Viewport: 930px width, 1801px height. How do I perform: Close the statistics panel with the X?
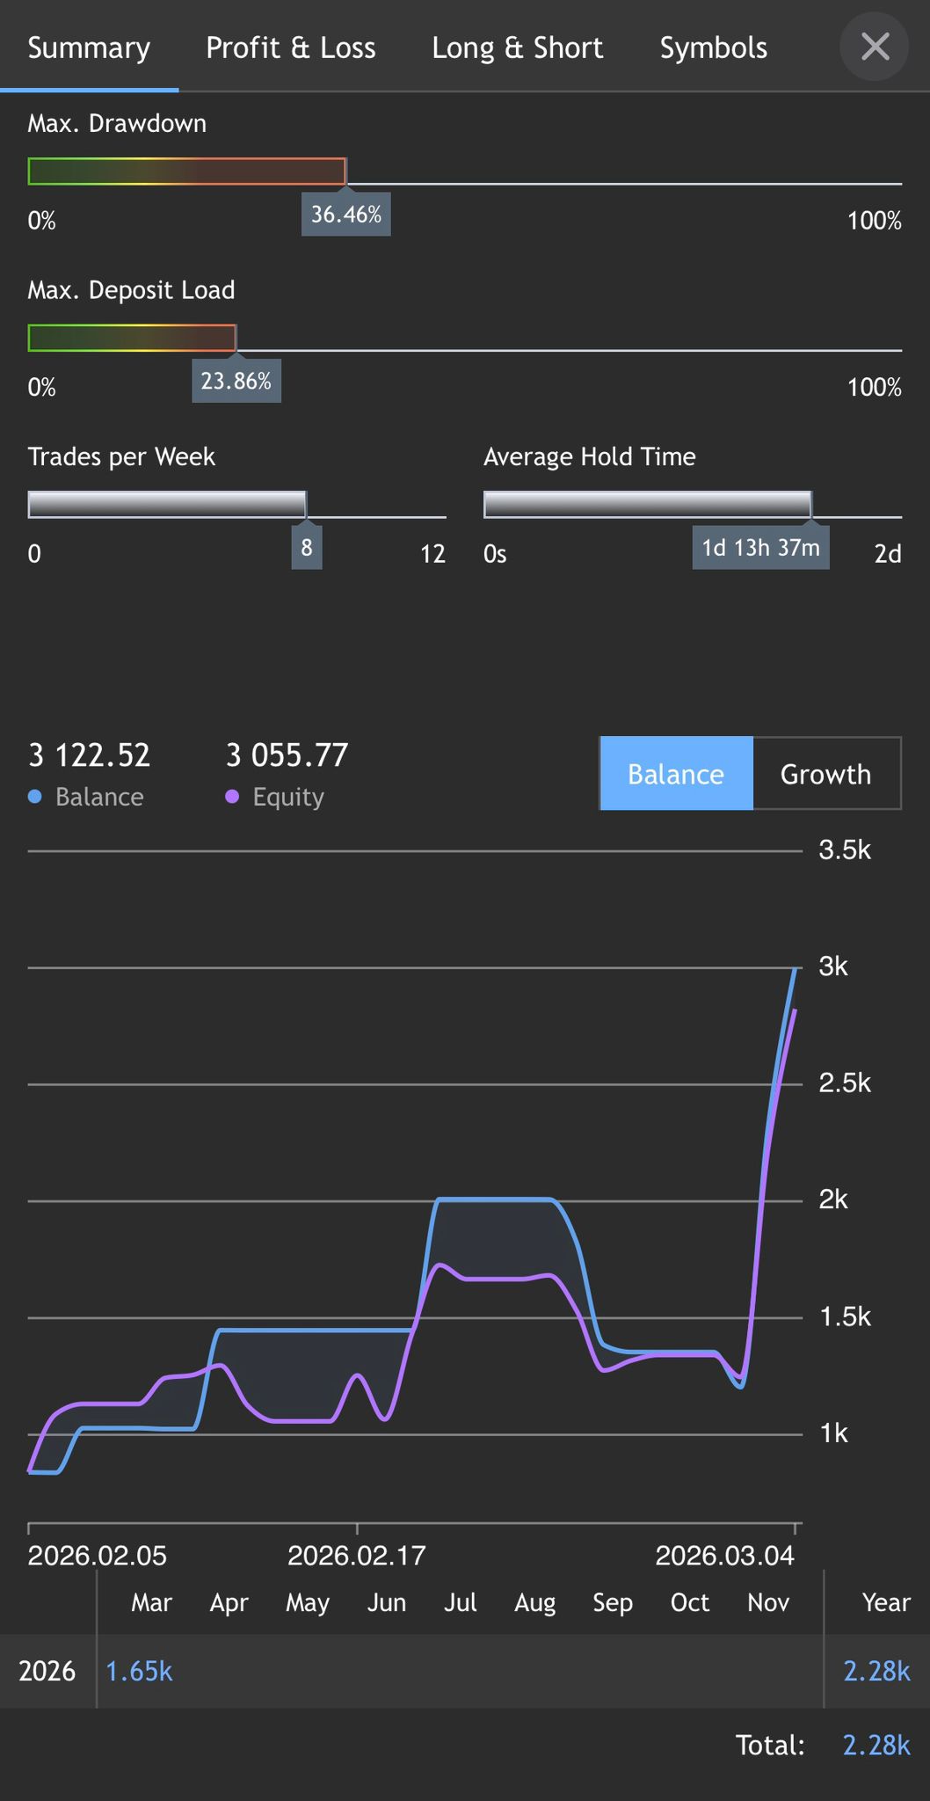[x=874, y=47]
